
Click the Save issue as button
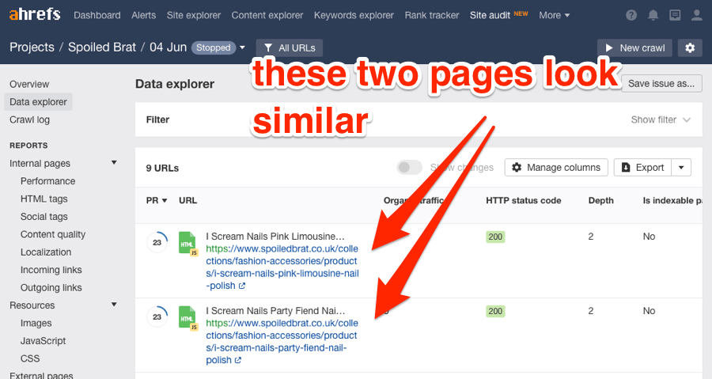click(661, 84)
